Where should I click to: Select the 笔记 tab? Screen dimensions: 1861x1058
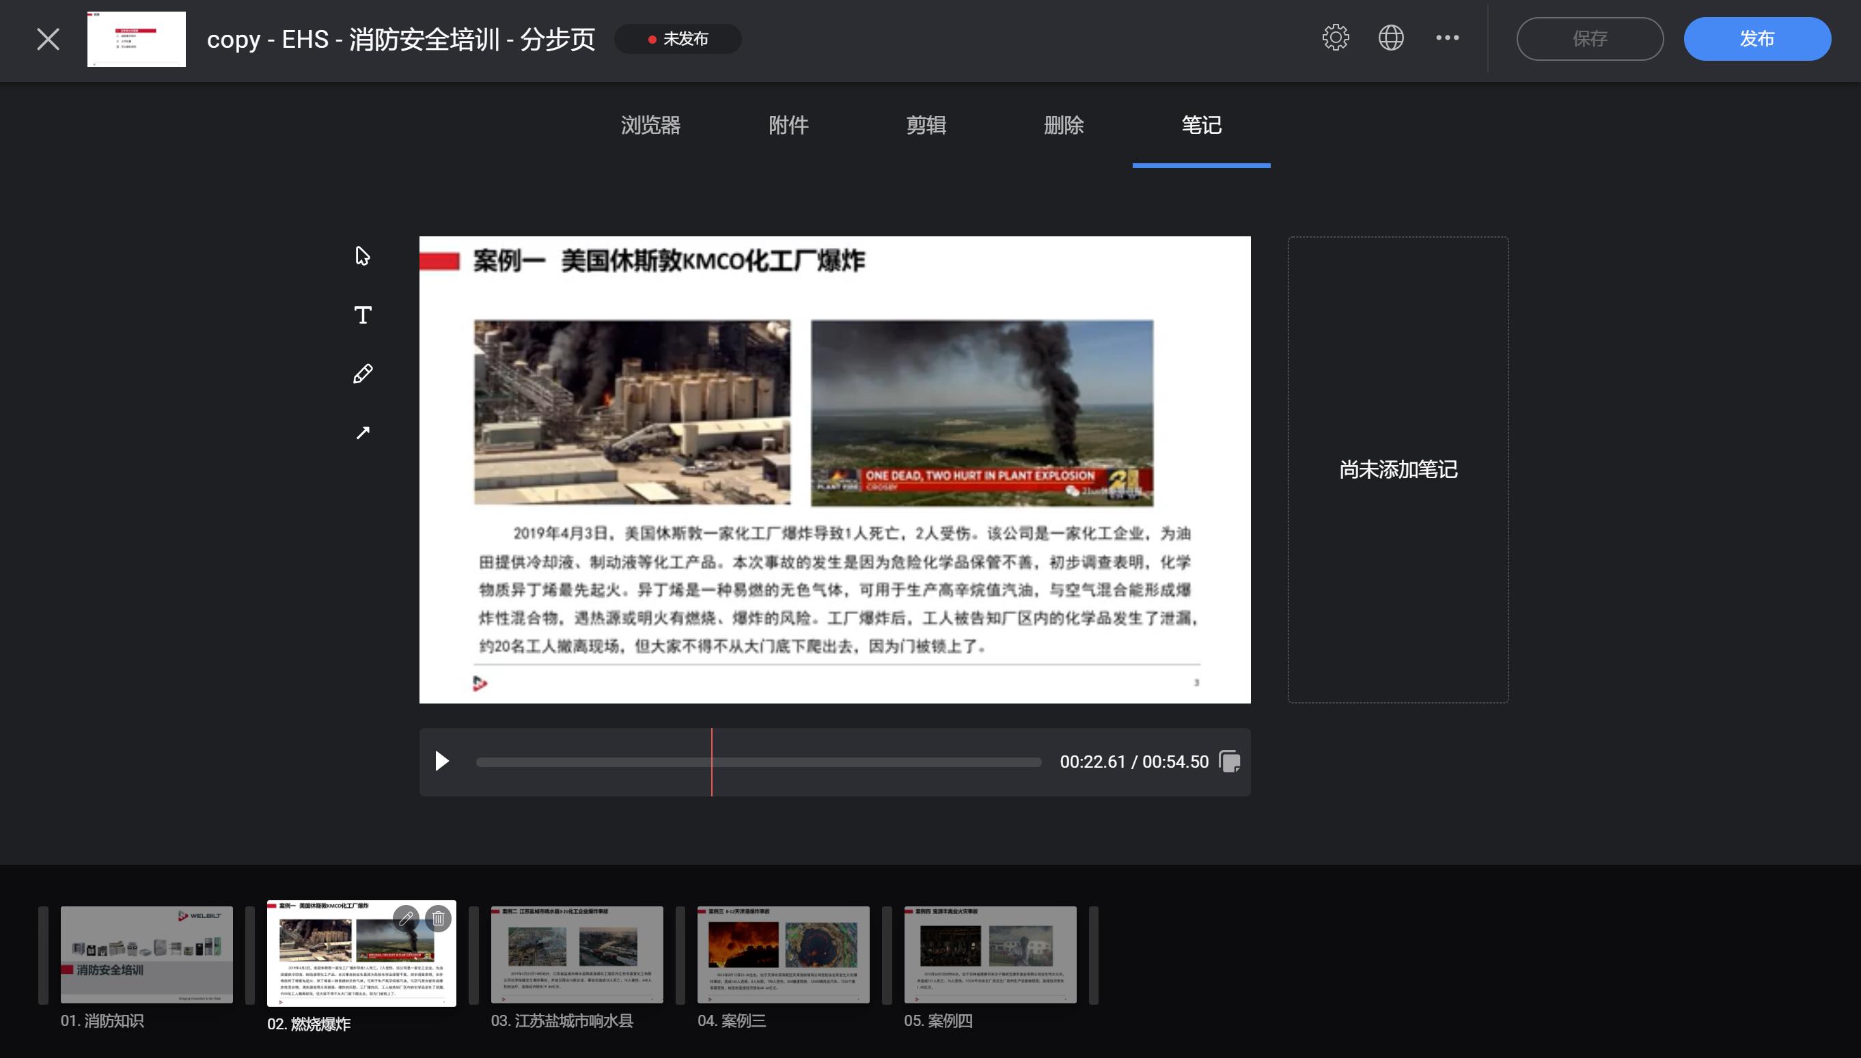click(x=1201, y=125)
